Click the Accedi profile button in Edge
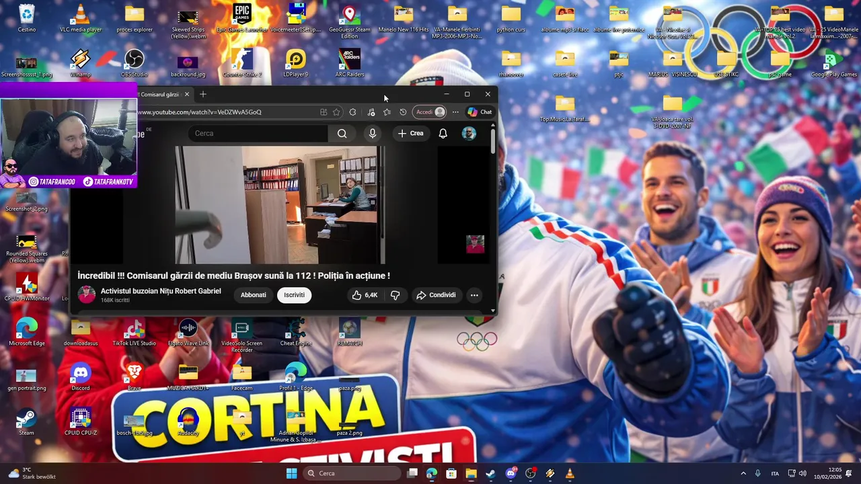 pos(430,112)
